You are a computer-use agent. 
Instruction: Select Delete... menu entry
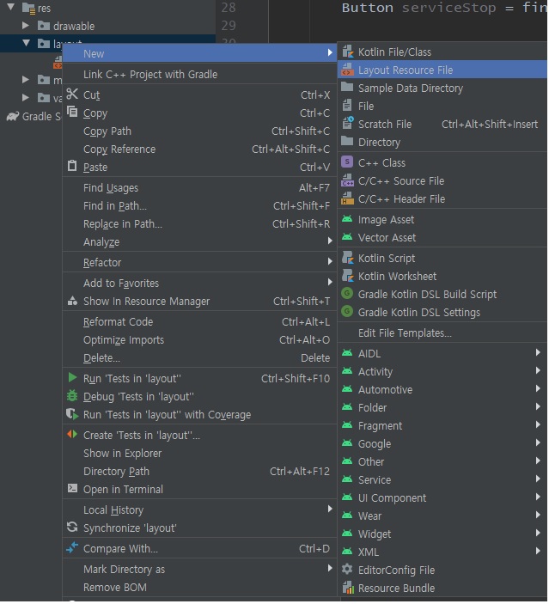point(199,358)
